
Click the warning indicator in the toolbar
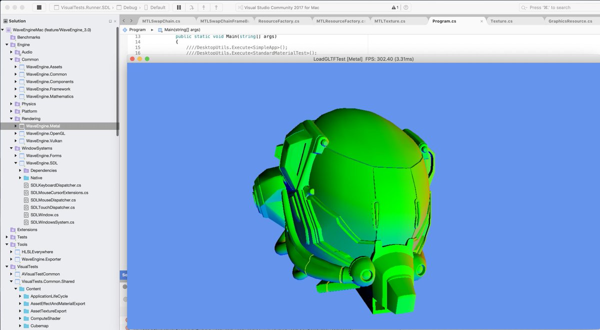[x=393, y=7]
